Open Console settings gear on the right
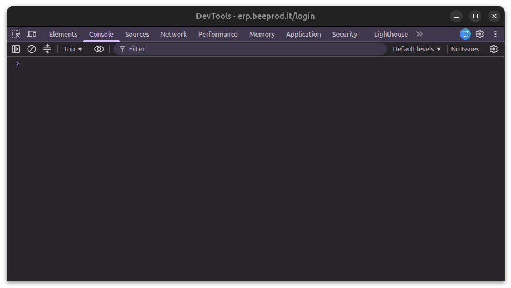This screenshot has height=288, width=511. 494,49
